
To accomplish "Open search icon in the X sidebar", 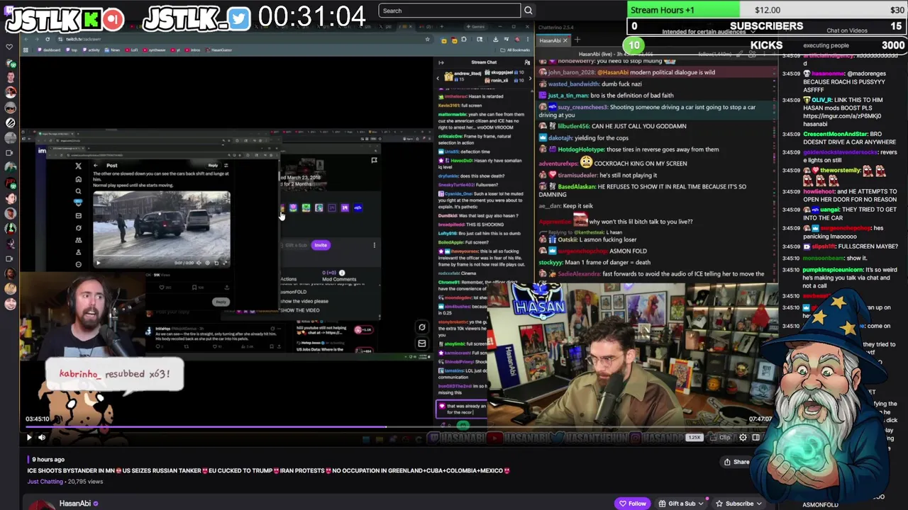I will point(78,191).
